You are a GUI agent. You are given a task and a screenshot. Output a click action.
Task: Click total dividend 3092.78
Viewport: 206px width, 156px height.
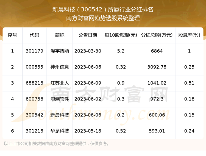point(157,67)
